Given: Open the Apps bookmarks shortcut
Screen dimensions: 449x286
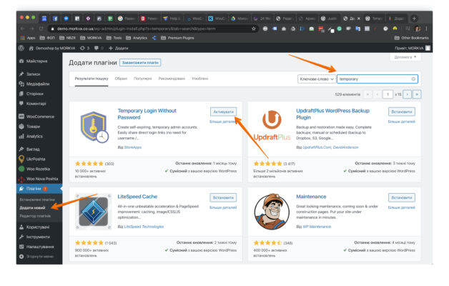Looking at the screenshot, I should (x=28, y=38).
